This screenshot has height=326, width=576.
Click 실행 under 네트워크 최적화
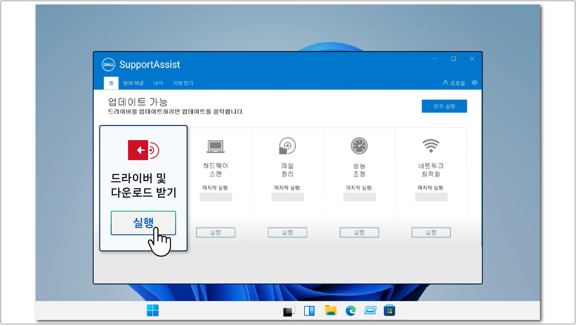click(x=431, y=232)
